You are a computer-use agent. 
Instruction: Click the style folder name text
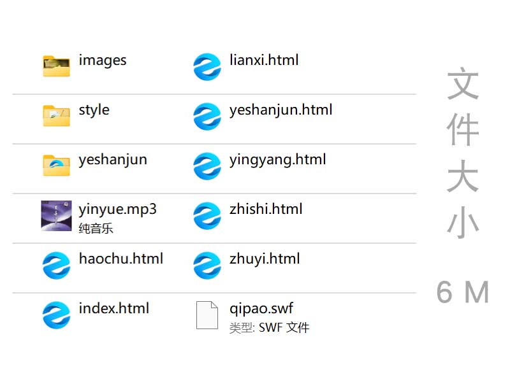[x=94, y=110]
